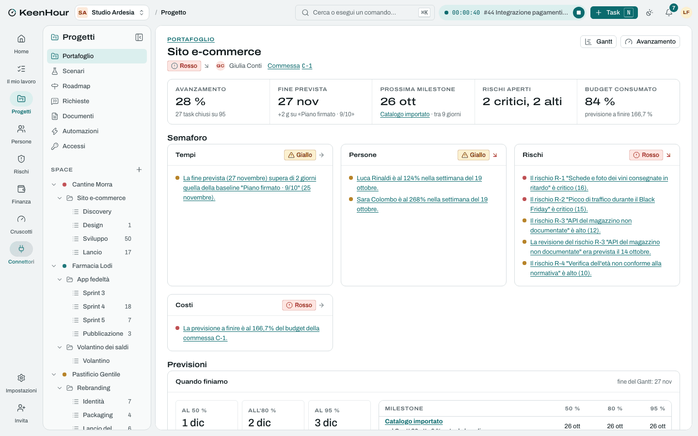Open Sara Colombo al 268% finding
Screen dimensions: 698x436
point(422,204)
